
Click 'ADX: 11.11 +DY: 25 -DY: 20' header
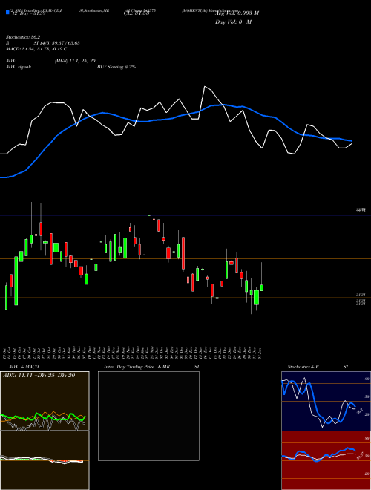(39, 376)
